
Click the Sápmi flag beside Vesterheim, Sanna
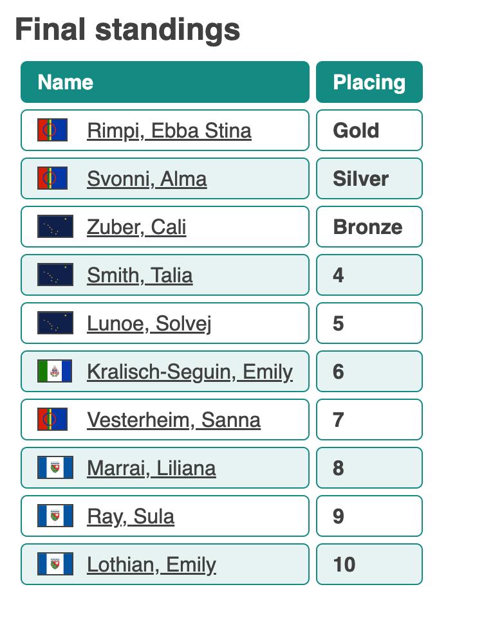click(x=53, y=420)
